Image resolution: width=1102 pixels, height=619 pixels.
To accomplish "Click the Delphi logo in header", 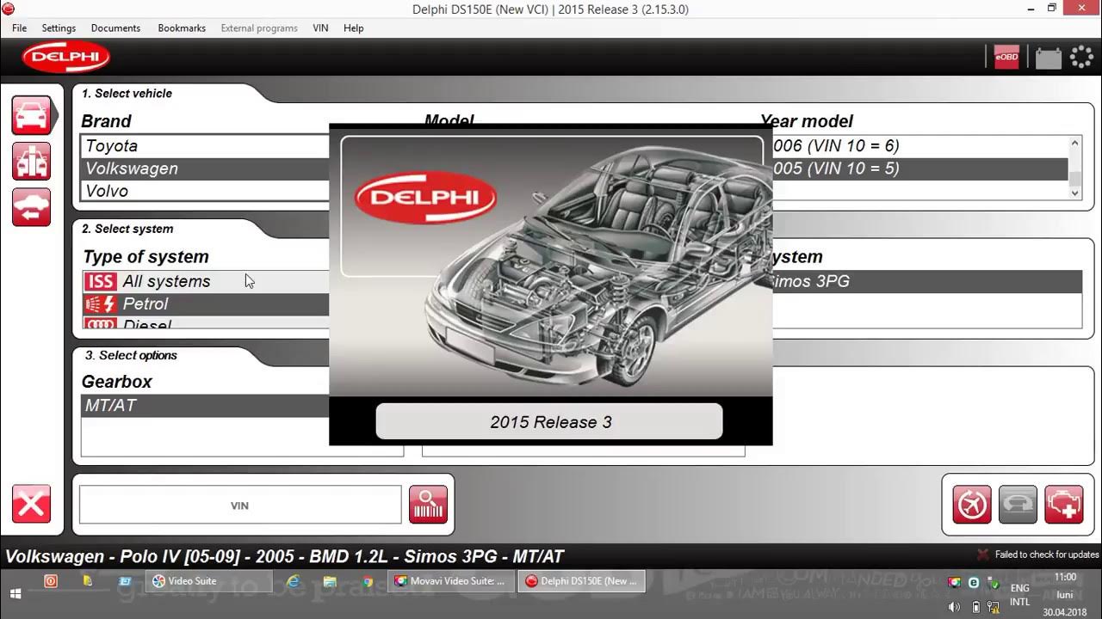I will (66, 58).
